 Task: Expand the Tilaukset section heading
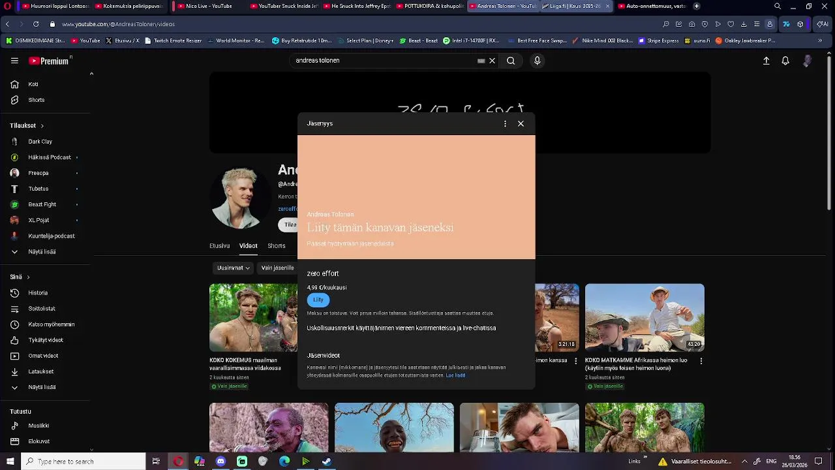(x=27, y=125)
